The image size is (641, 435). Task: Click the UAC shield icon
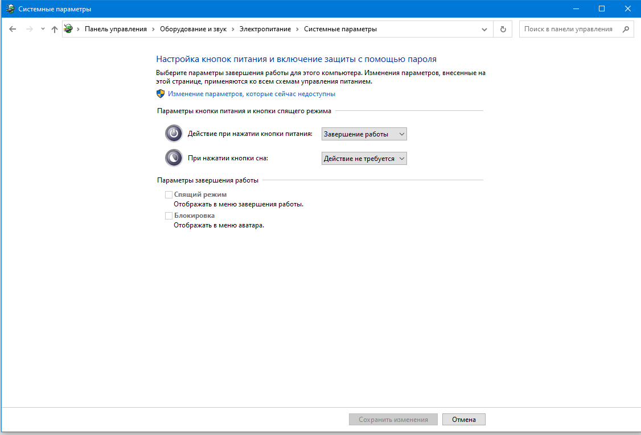(x=161, y=93)
